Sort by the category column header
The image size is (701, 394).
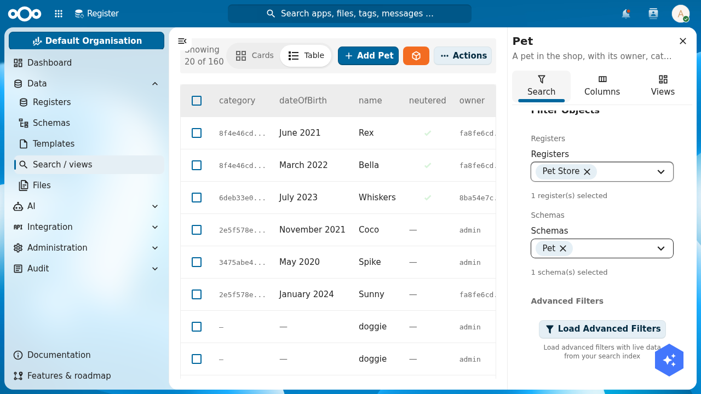point(237,101)
